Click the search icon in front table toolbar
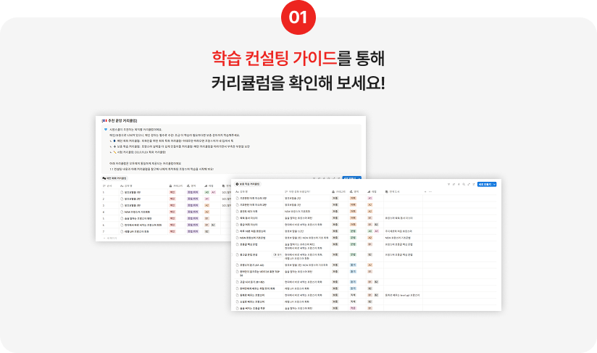Image resolution: width=597 pixels, height=353 pixels. point(462,185)
